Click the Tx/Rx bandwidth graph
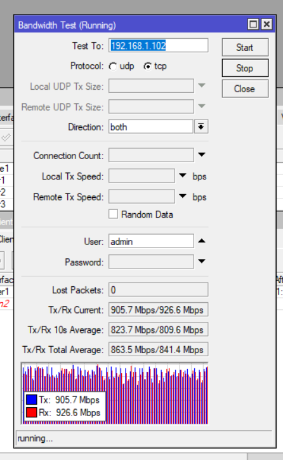The width and height of the screenshot is (283, 460). click(115, 393)
